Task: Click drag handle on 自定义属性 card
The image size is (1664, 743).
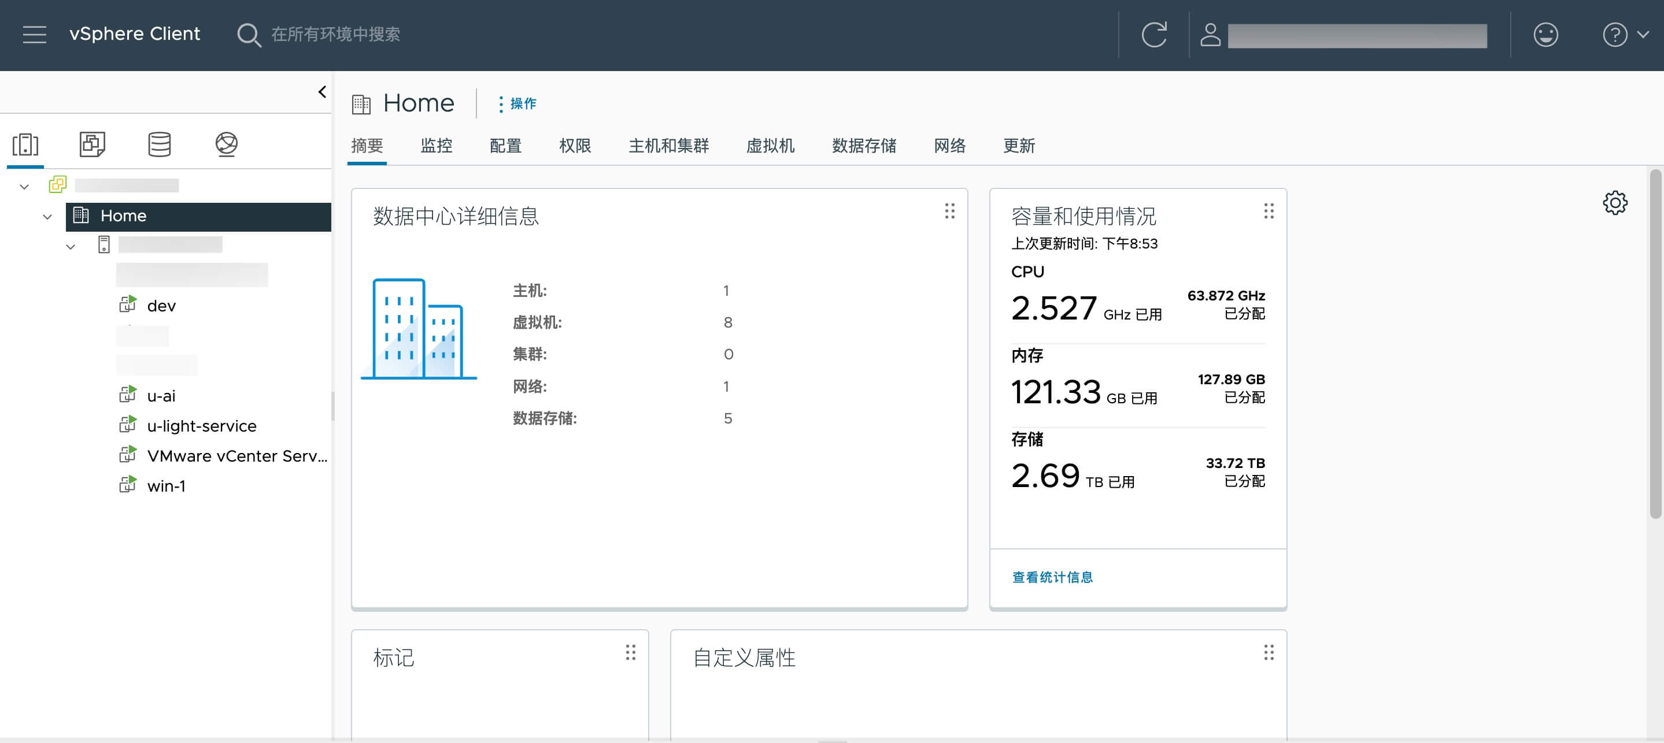Action: pyautogui.click(x=1269, y=653)
